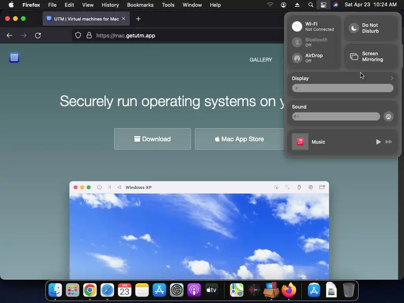The height and width of the screenshot is (303, 404).
Task: Enable Do Not Disturb
Action: click(371, 28)
